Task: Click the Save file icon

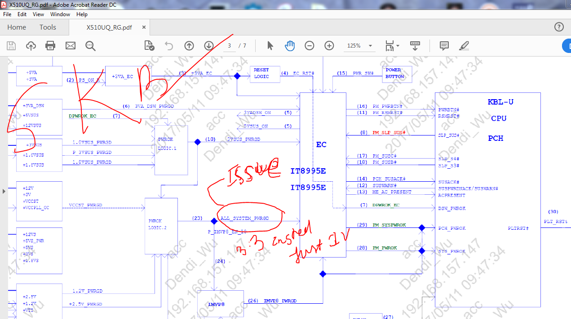Action: [11, 45]
